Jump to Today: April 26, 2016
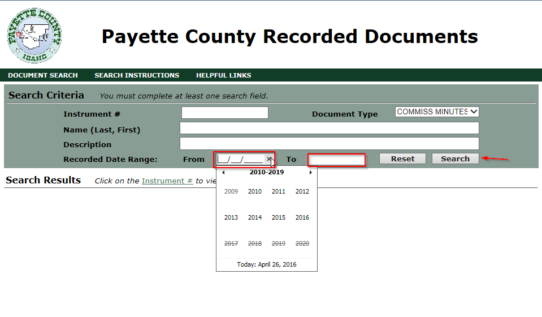Viewport: 542px width, 317px height. (267, 264)
